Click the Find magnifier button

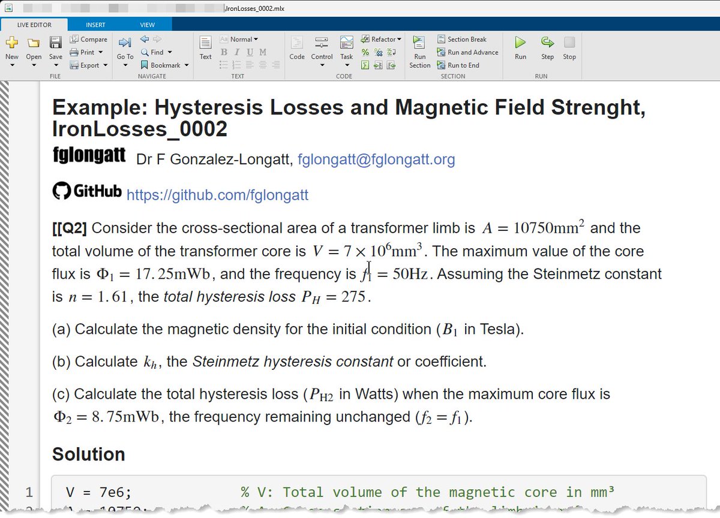point(152,52)
